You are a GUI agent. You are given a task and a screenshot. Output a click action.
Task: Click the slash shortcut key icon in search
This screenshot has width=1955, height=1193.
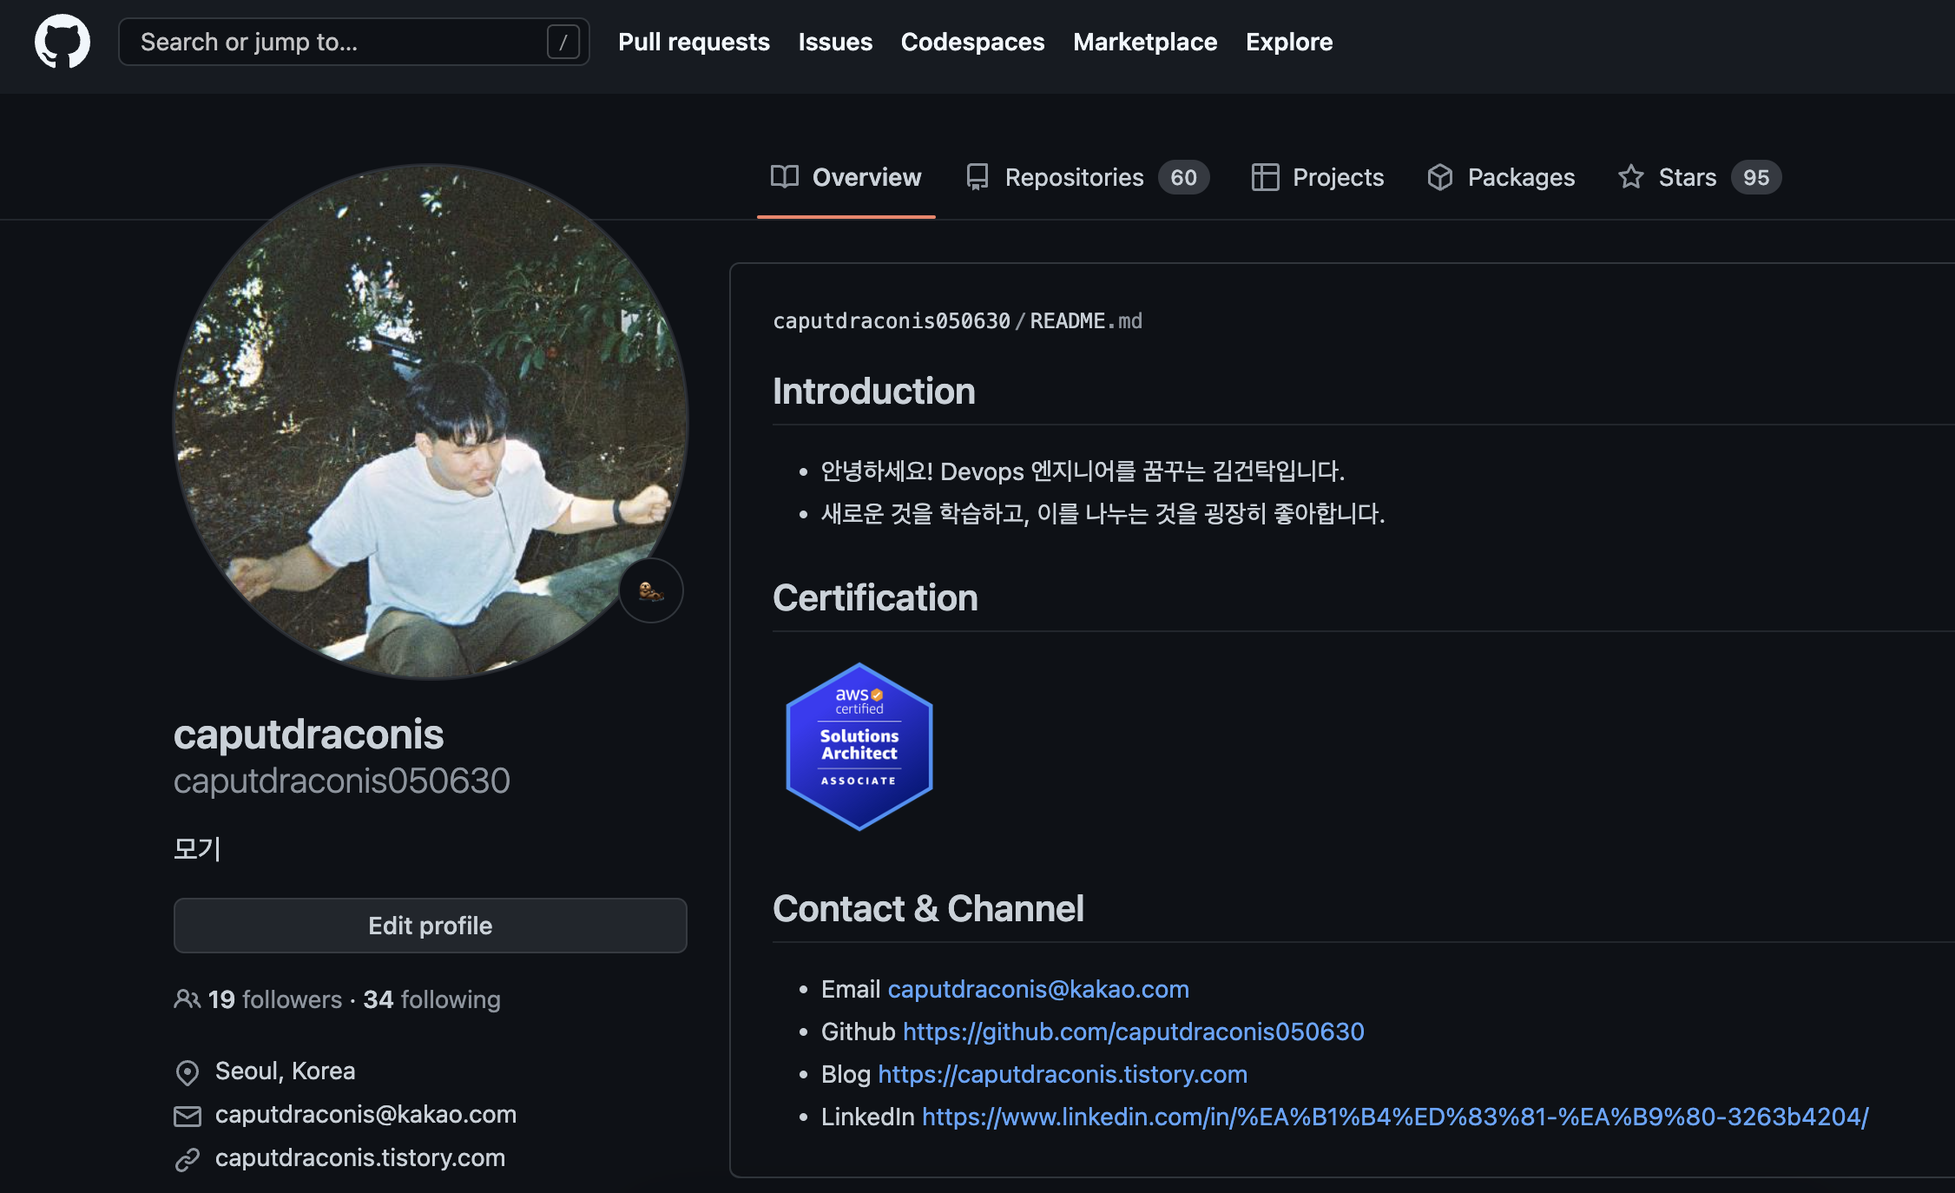click(x=563, y=42)
